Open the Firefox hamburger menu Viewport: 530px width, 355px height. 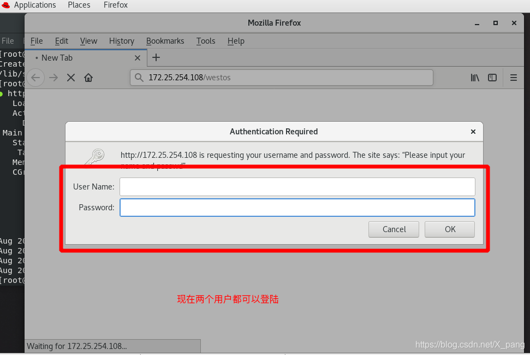pyautogui.click(x=514, y=78)
